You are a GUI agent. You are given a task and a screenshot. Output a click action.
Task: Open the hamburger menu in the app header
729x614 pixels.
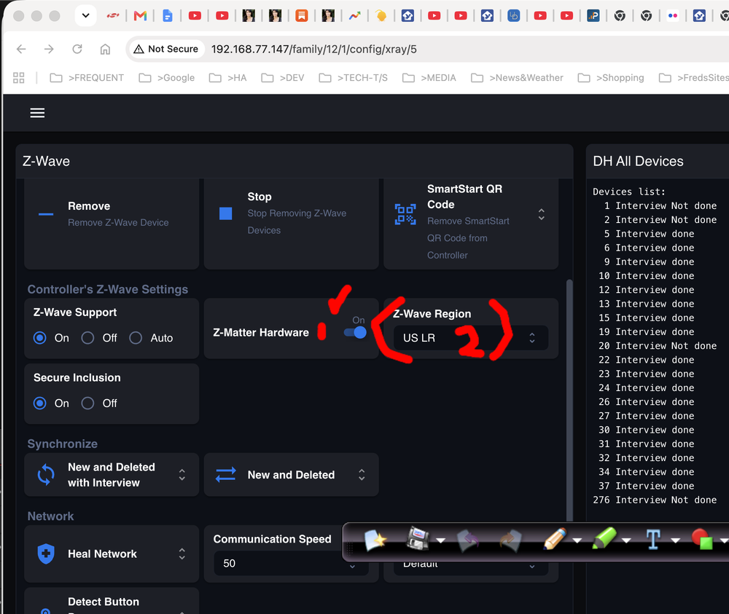tap(37, 113)
